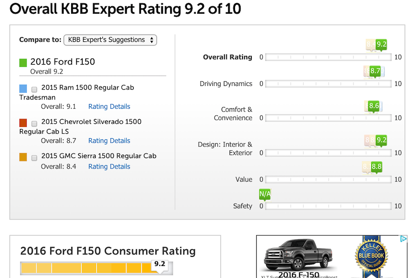The height and width of the screenshot is (278, 416).
Task: Click the 'Overall 9.2' text under F150
Action: (47, 72)
